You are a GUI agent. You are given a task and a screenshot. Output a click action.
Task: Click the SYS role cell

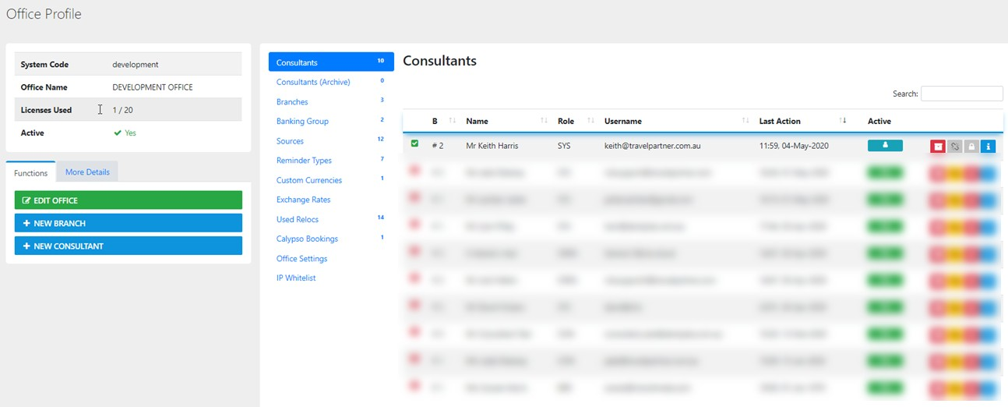[565, 146]
